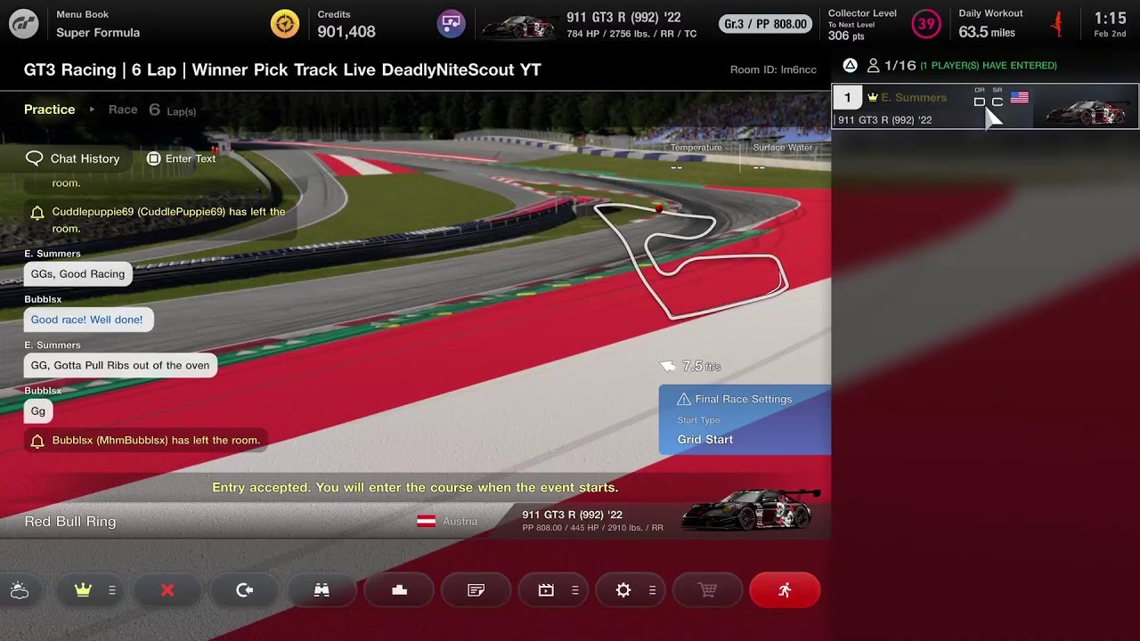Cancel entry with the red X button
This screenshot has width=1140, height=641.
[167, 590]
